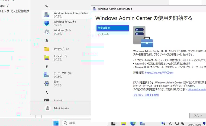The height and width of the screenshot is (126, 206).
Task: Click the Administrator account name
Action: pos(61,108)
